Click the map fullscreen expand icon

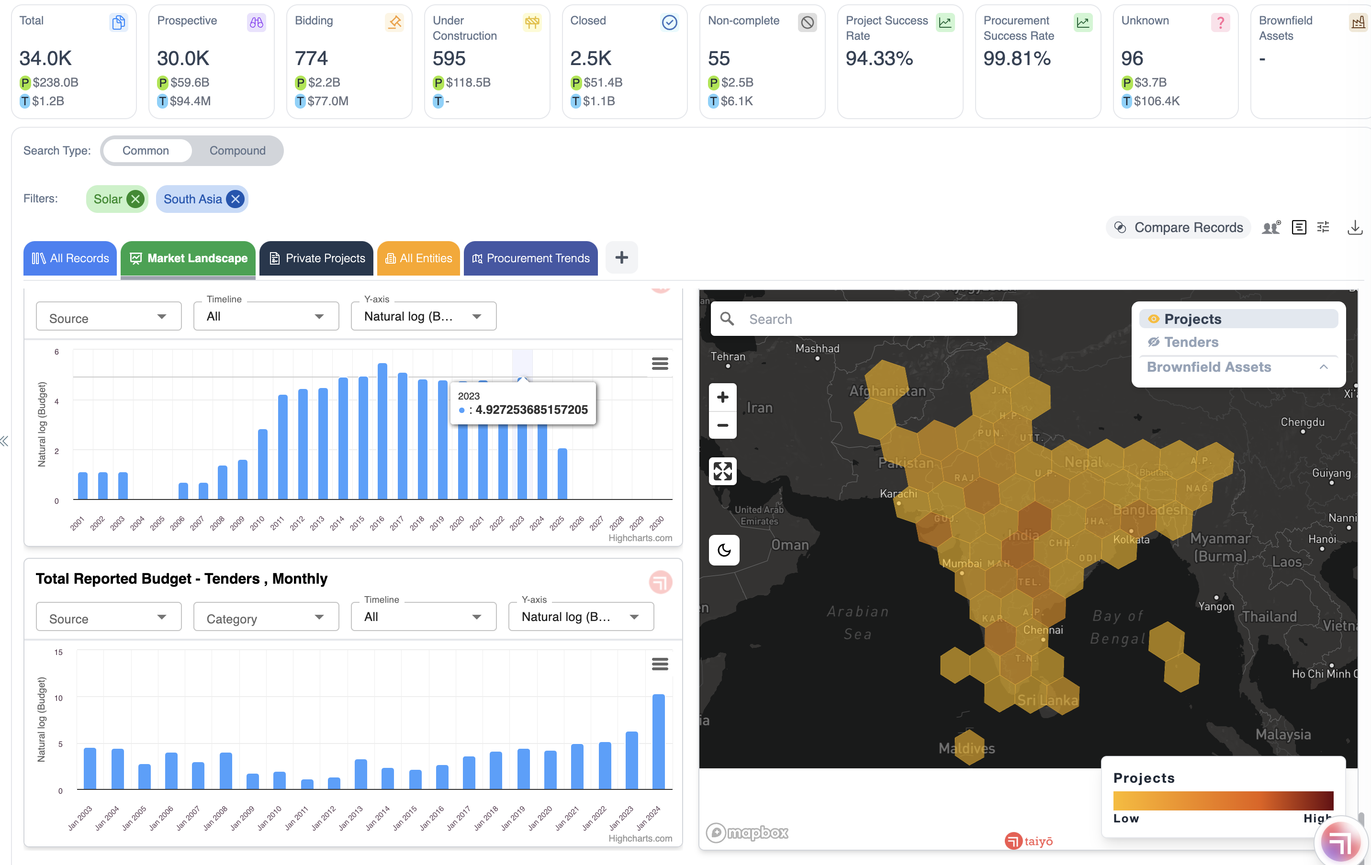(722, 471)
